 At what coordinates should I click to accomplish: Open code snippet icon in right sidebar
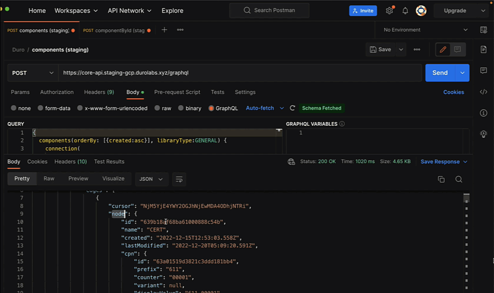pos(483,92)
